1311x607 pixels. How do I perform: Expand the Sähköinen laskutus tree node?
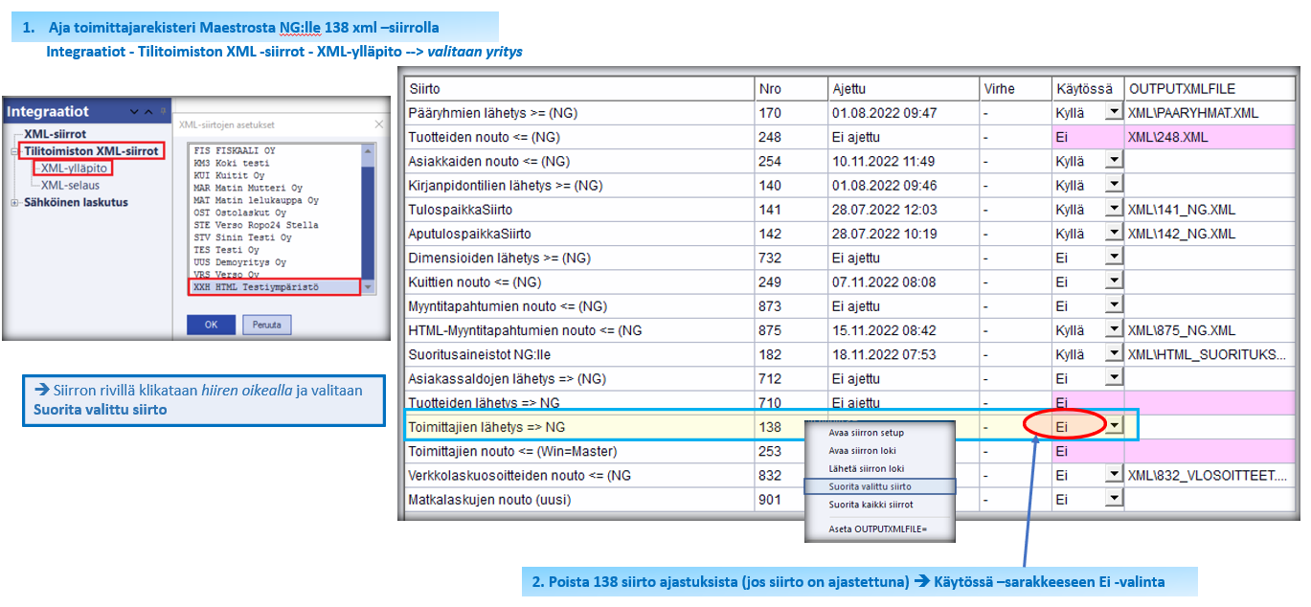(x=14, y=203)
